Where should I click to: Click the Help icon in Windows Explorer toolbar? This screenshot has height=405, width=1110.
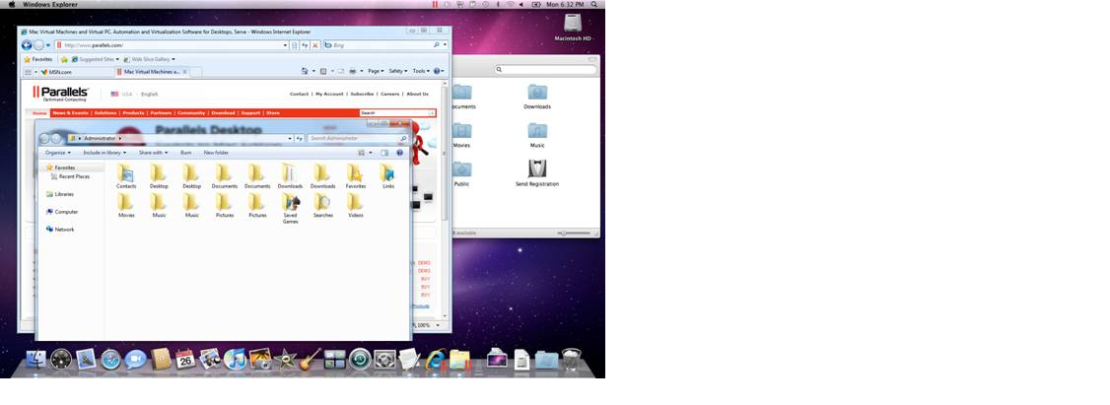pyautogui.click(x=399, y=152)
